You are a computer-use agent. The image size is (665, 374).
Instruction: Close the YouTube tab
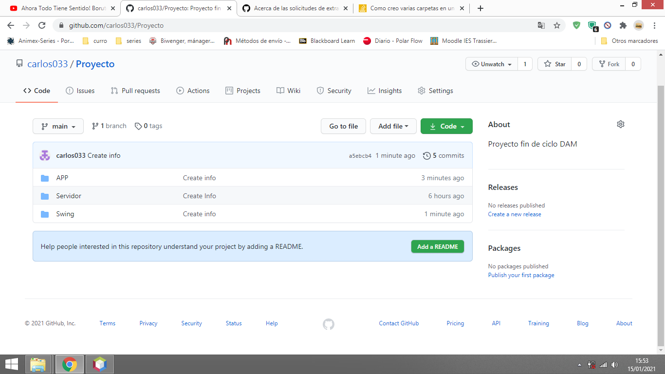tap(113, 8)
